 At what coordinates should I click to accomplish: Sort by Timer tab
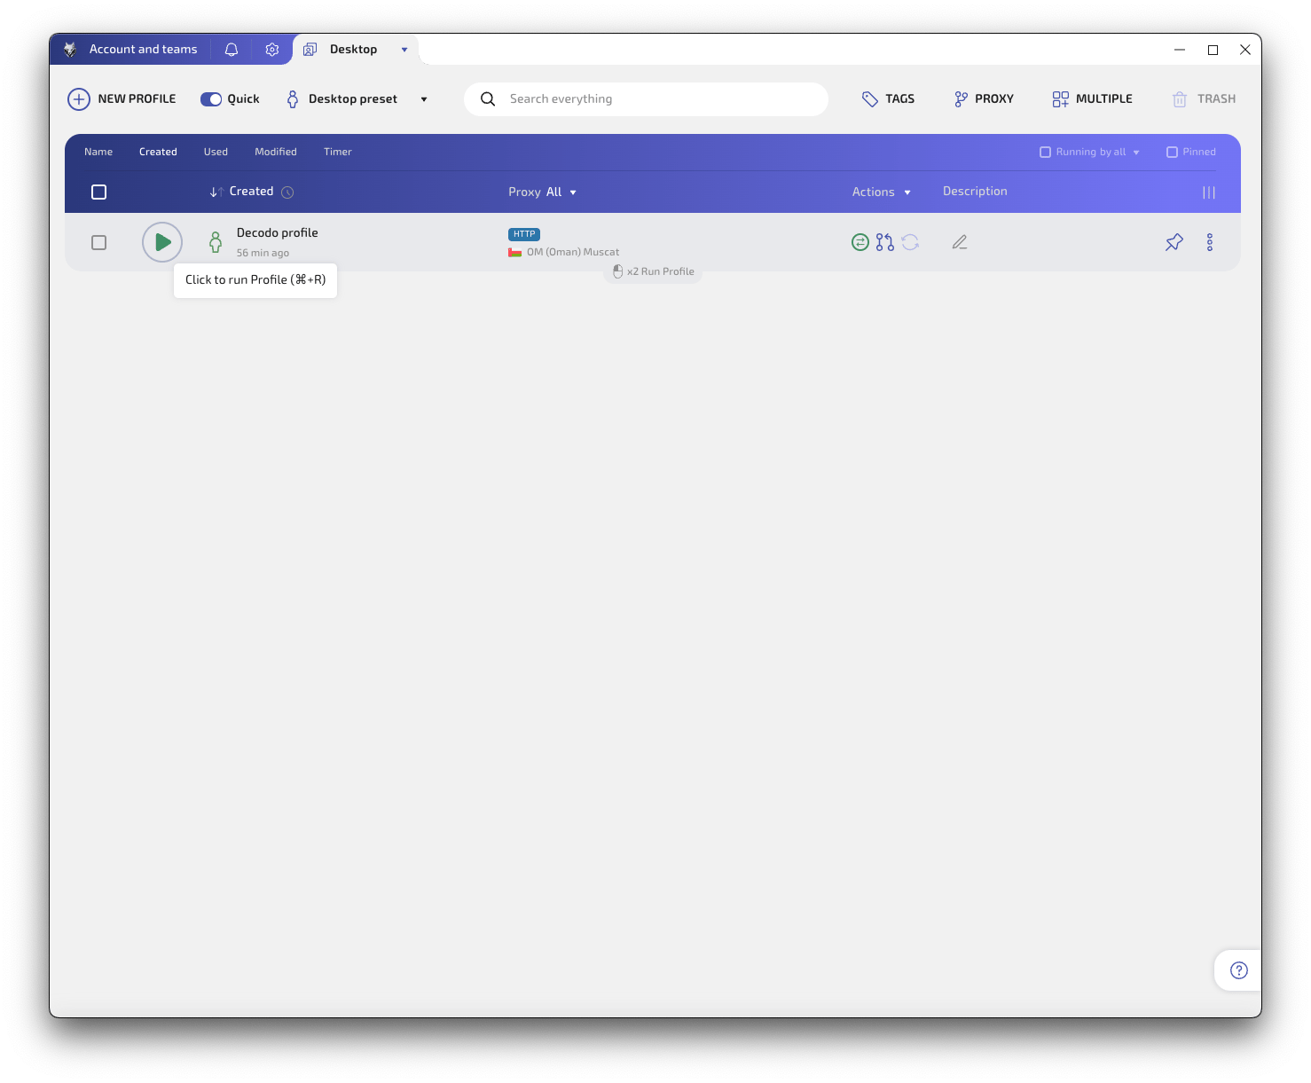[x=338, y=153]
